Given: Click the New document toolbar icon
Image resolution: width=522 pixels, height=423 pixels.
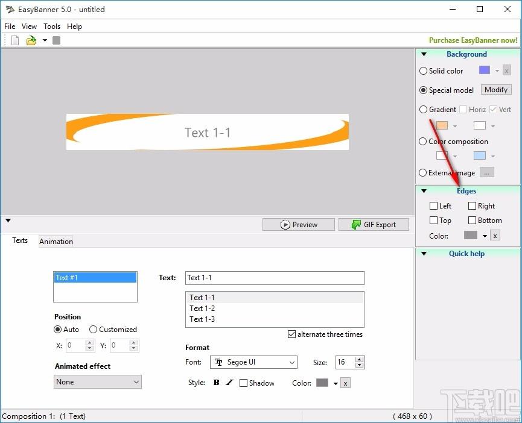Looking at the screenshot, I should [x=15, y=40].
